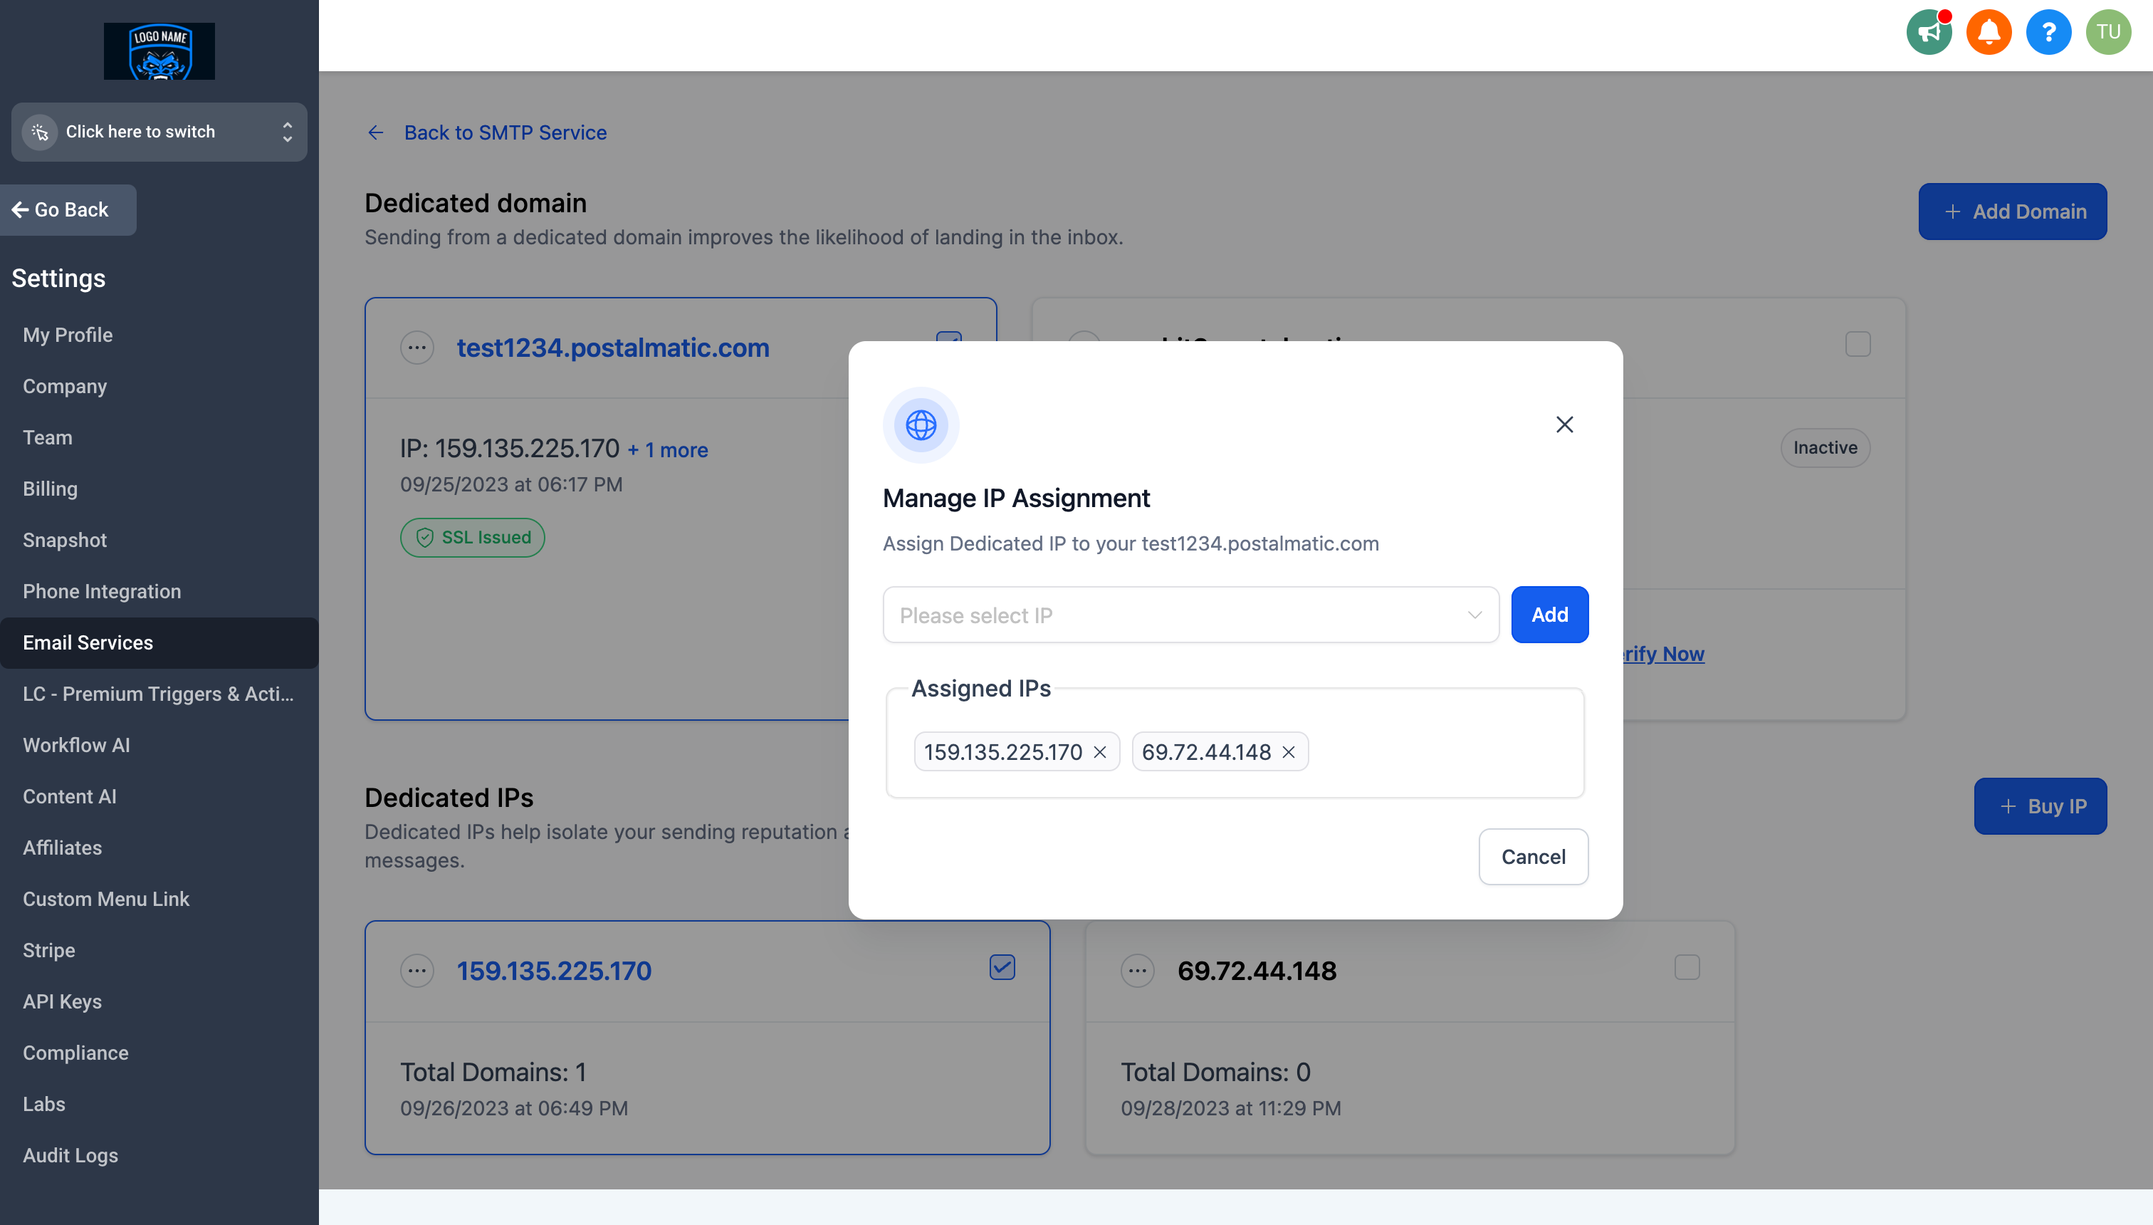
Task: Open the Click here to switch selector
Action: [159, 132]
